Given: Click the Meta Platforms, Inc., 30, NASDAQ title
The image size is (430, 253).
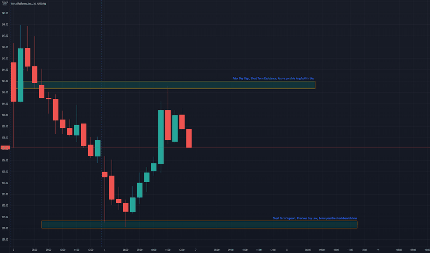Looking at the screenshot, I should pos(29,4).
